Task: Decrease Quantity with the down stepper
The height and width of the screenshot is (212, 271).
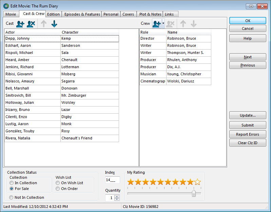Action: pyautogui.click(x=117, y=199)
